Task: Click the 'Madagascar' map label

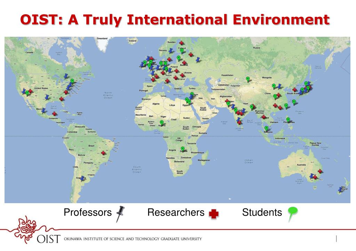Action: (x=204, y=160)
